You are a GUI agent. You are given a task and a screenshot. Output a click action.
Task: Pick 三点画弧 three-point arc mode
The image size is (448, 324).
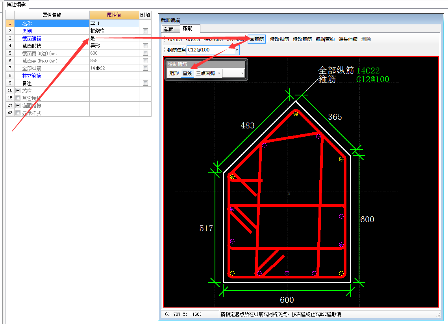coord(205,73)
